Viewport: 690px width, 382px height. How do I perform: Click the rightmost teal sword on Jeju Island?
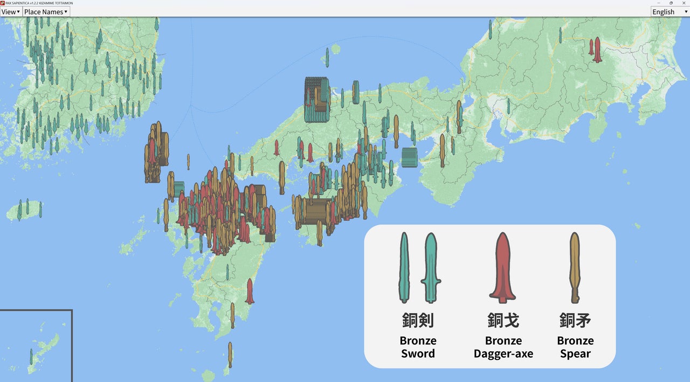pos(40,210)
